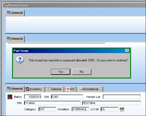
Task: Select the bottom General tab beside Inventory
Action: tap(15, 89)
